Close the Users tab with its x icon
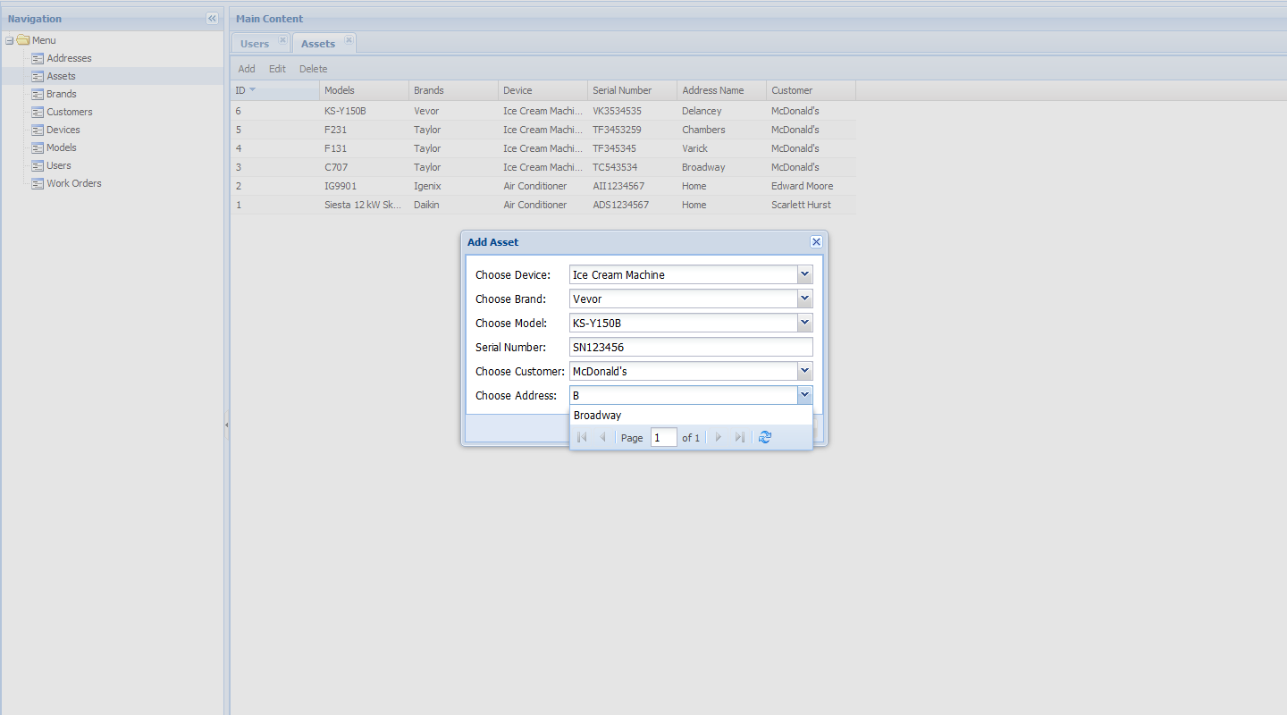1287x715 pixels. pos(282,40)
